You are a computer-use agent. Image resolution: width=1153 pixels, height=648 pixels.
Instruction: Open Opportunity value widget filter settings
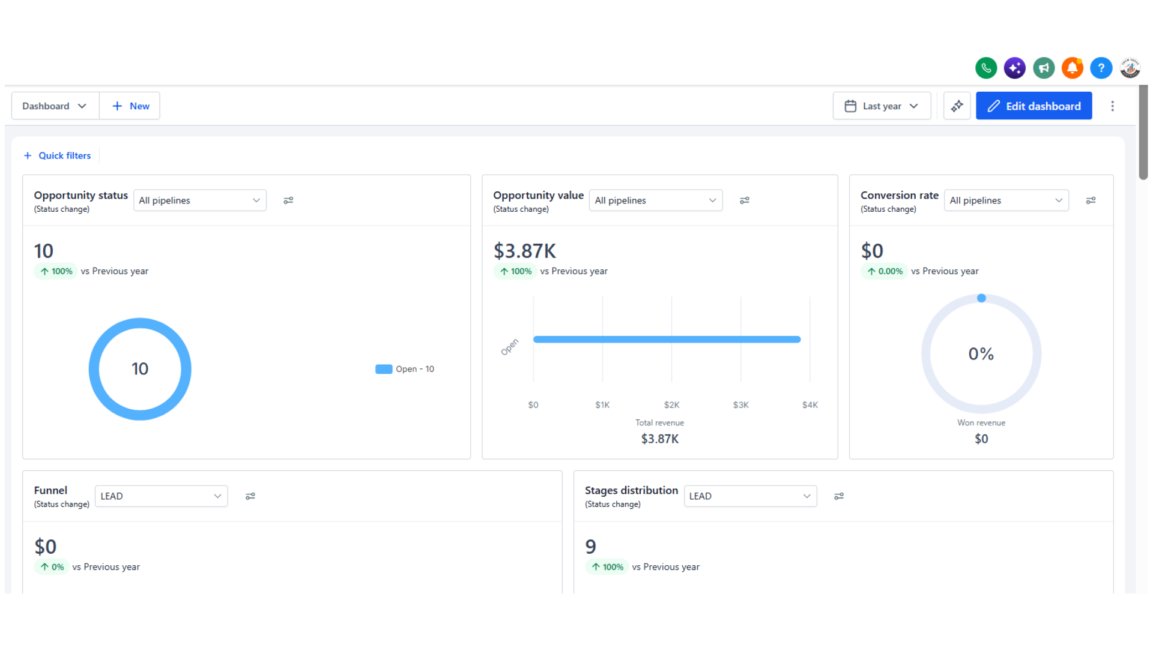[x=745, y=200]
